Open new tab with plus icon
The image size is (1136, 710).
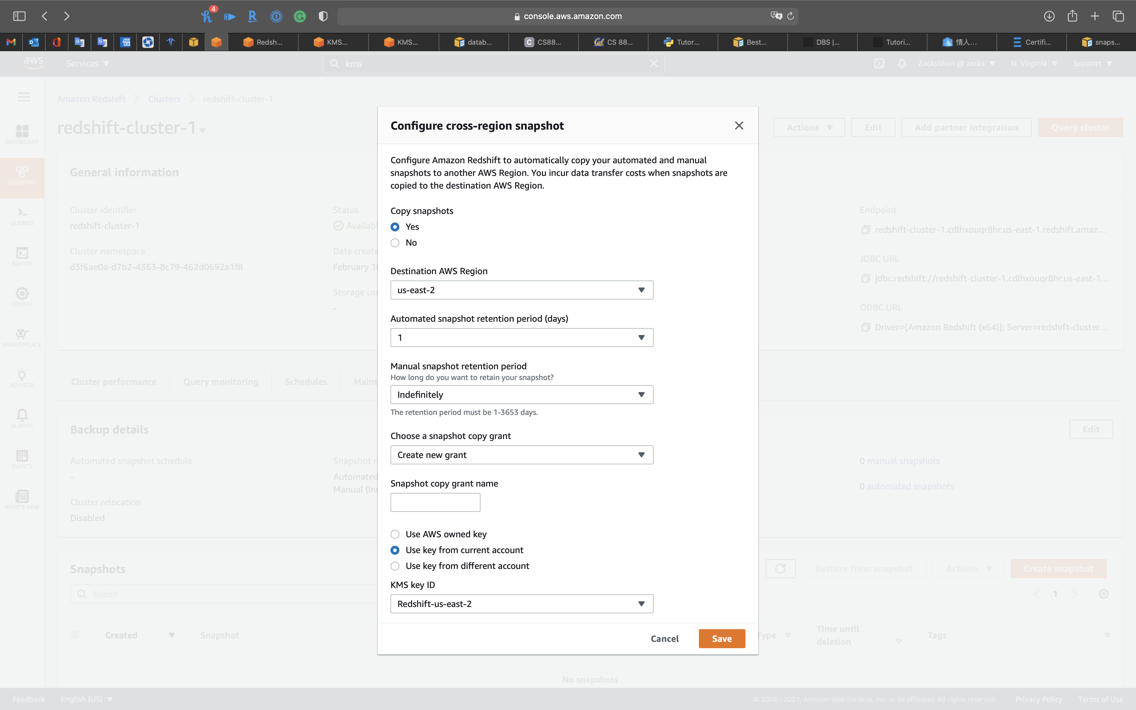(x=1095, y=16)
